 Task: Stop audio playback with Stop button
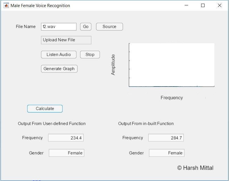[x=90, y=55]
